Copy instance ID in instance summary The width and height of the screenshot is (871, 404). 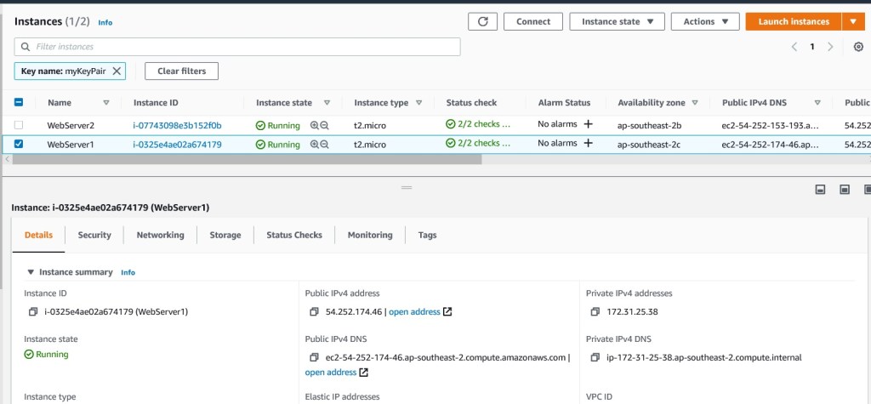coord(33,312)
